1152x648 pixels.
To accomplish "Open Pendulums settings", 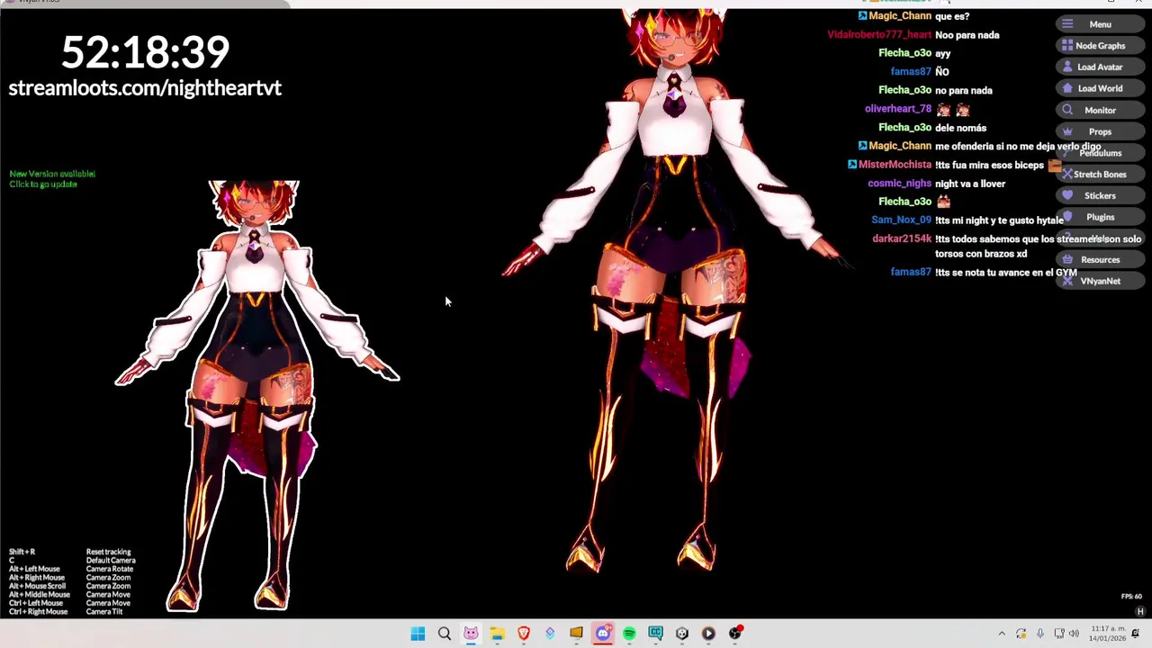I will 1100,153.
